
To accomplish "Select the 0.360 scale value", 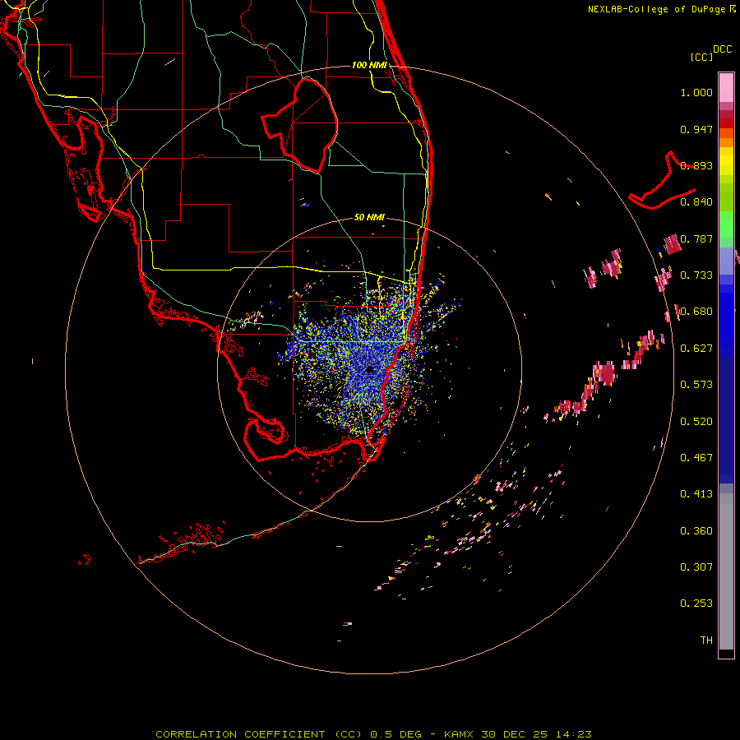I will 696,531.
